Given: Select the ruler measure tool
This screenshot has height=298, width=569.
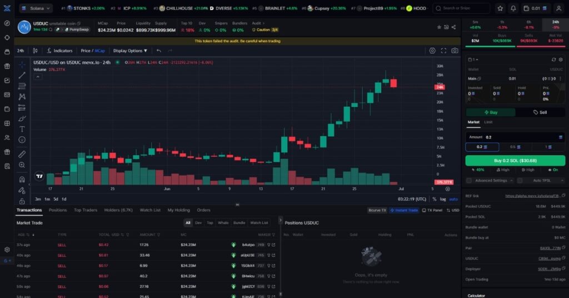Looking at the screenshot, I should (22, 154).
